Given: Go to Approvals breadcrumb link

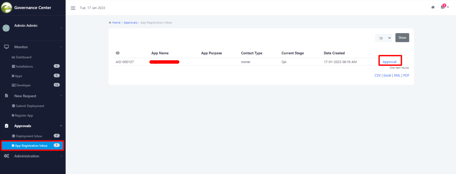Looking at the screenshot, I should pos(130,23).
